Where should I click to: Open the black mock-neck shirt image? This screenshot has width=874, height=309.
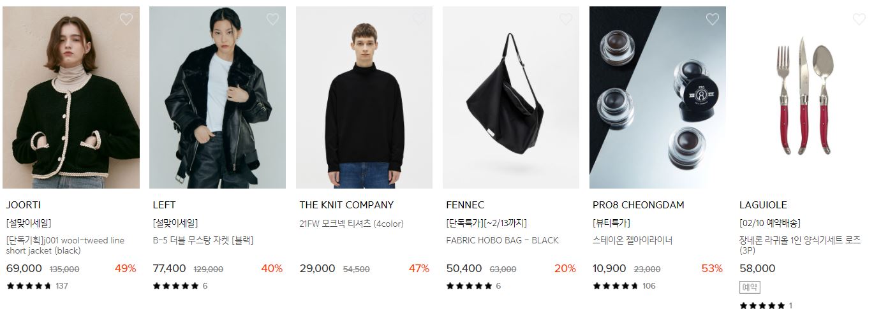tap(364, 97)
